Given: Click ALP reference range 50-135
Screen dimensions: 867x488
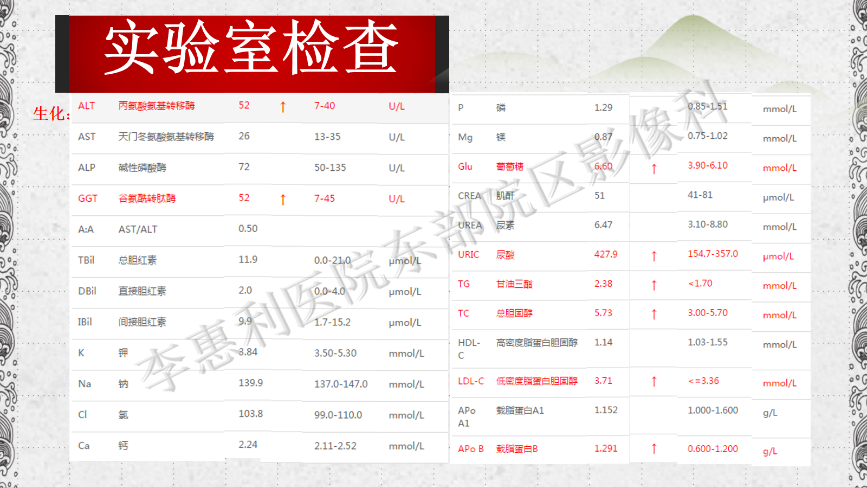Looking at the screenshot, I should click(330, 168).
